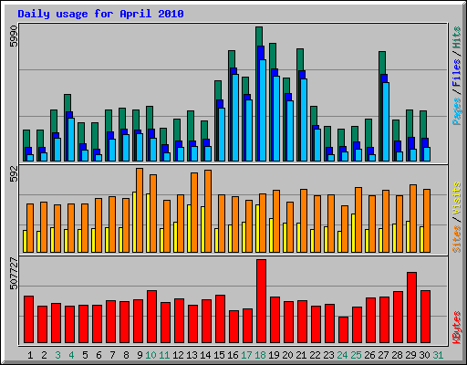Click green day label 25
467x365 pixels.
coord(356,355)
